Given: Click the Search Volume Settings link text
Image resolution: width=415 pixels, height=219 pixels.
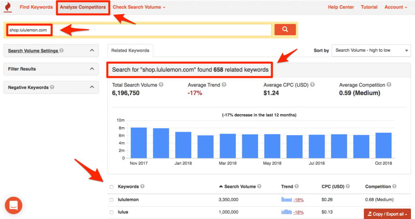Looking at the screenshot, I should [x=33, y=51].
